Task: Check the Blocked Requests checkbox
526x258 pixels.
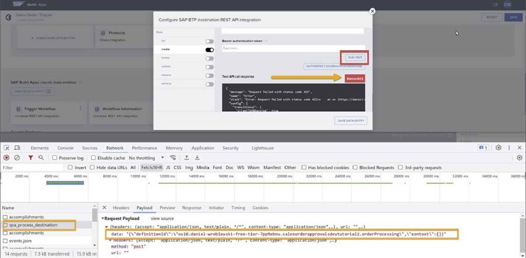Action: (355, 168)
